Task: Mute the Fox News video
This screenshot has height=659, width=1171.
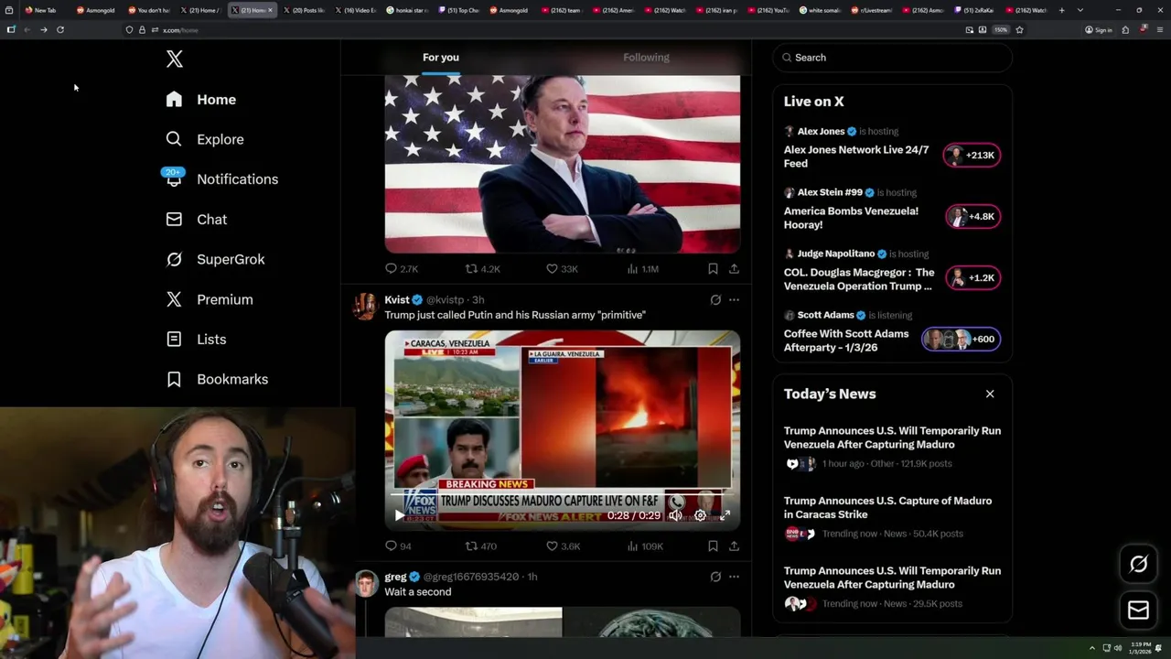Action: (x=675, y=515)
